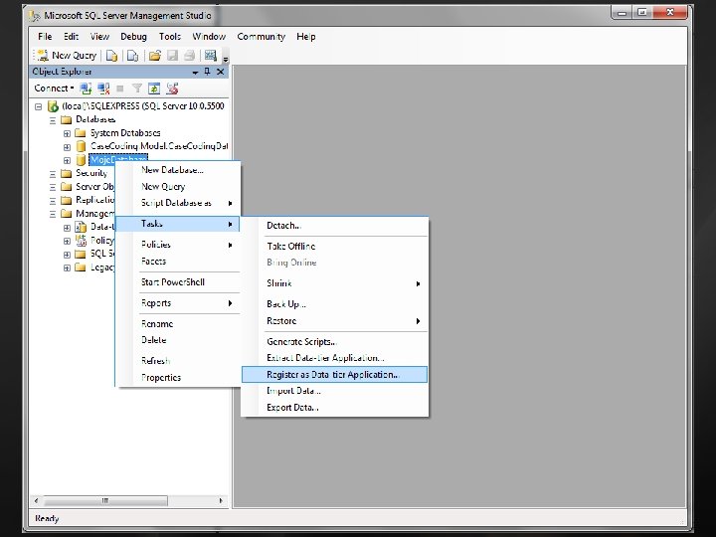Open the Edit menu
The height and width of the screenshot is (537, 716).
tap(71, 37)
